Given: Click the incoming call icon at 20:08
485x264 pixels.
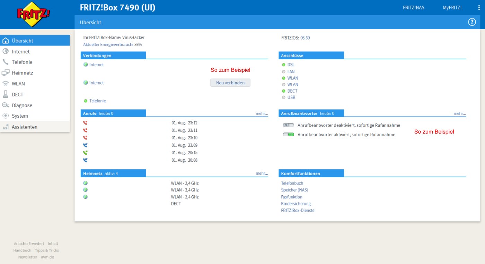Looking at the screenshot, I should [x=85, y=160].
